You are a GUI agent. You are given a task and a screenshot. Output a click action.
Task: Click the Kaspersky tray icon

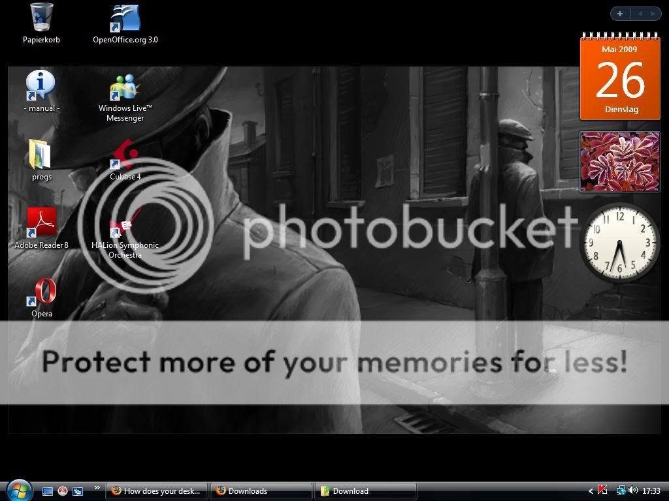tap(603, 491)
